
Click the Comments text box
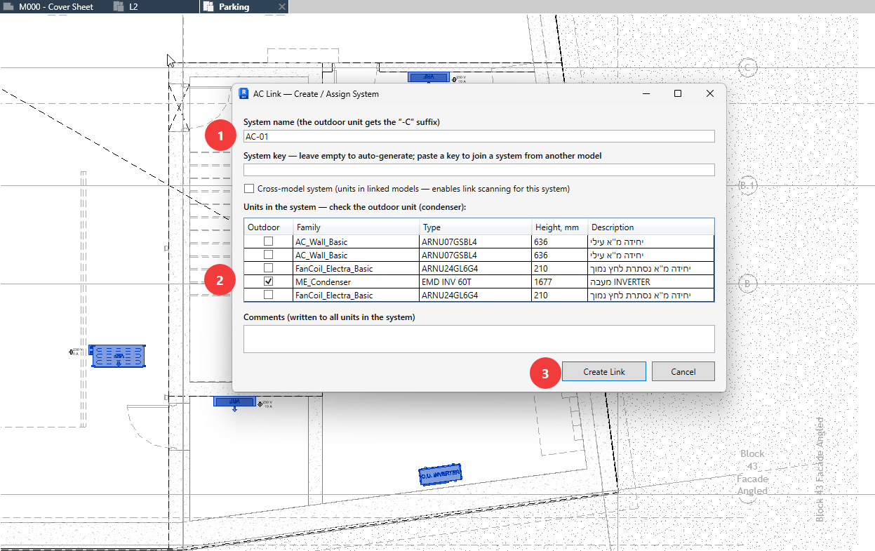pos(479,338)
